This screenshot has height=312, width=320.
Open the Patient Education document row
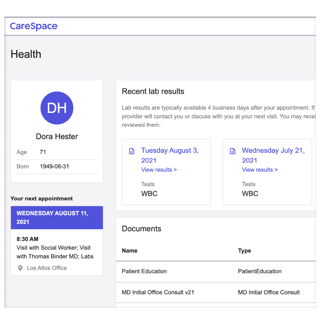144,271
